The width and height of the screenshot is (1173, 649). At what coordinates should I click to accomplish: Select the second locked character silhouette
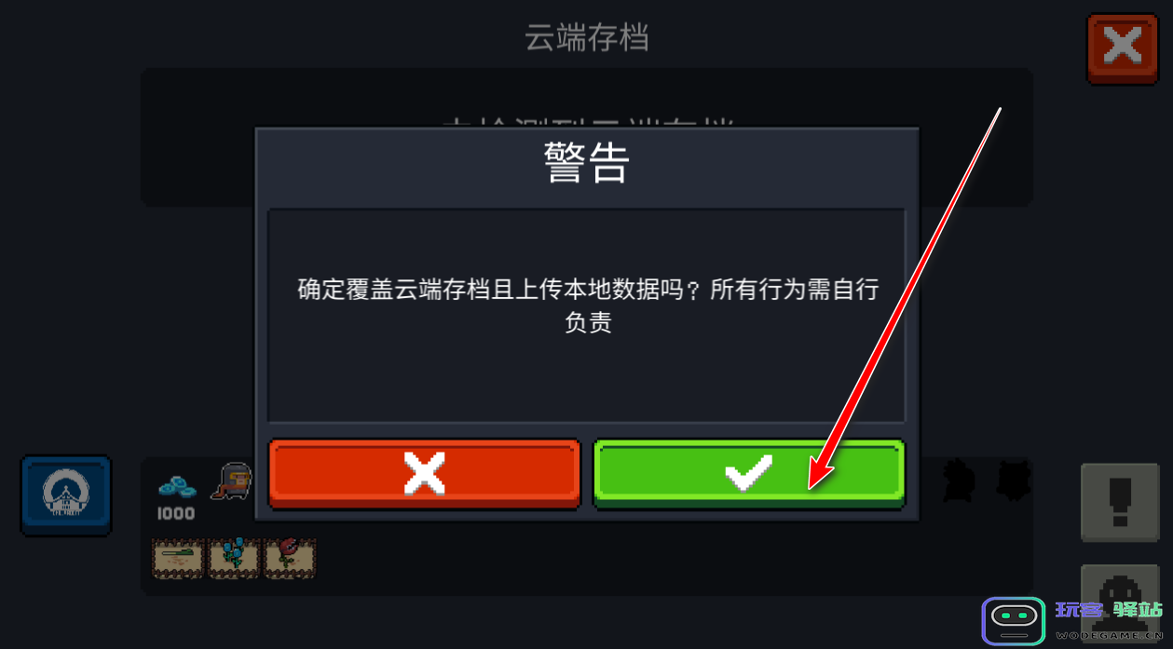[1013, 480]
